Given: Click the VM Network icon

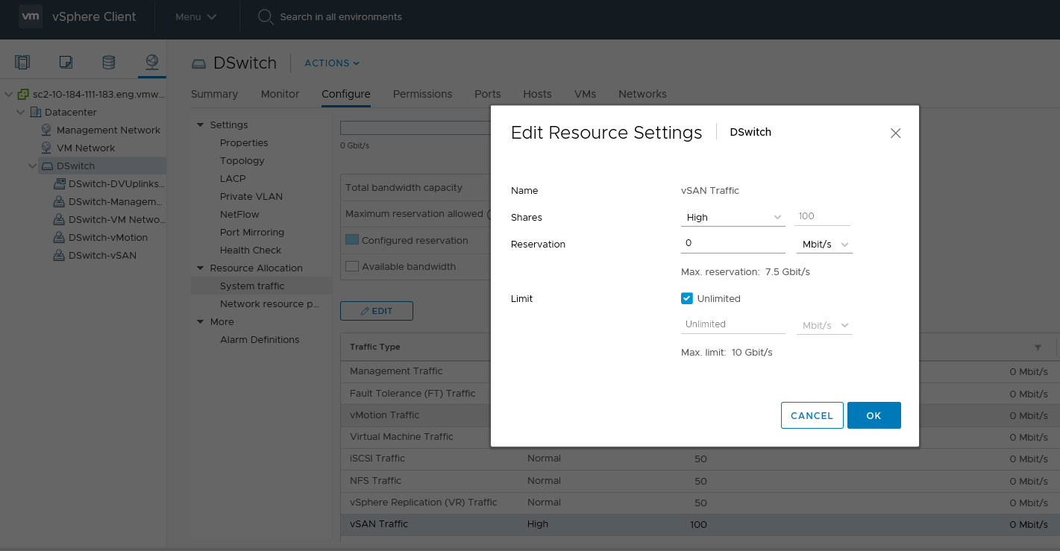Looking at the screenshot, I should 46,148.
